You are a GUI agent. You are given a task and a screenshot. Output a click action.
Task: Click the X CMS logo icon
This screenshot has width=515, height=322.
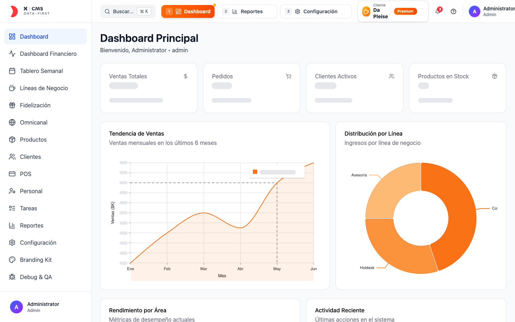pyautogui.click(x=14, y=11)
